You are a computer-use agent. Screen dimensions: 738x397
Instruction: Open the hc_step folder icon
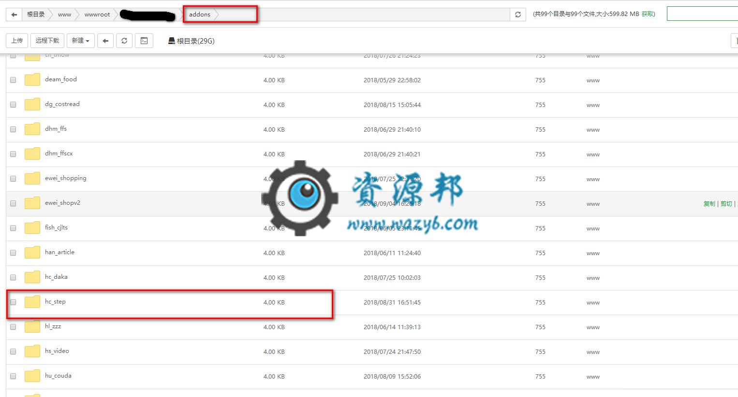point(32,302)
